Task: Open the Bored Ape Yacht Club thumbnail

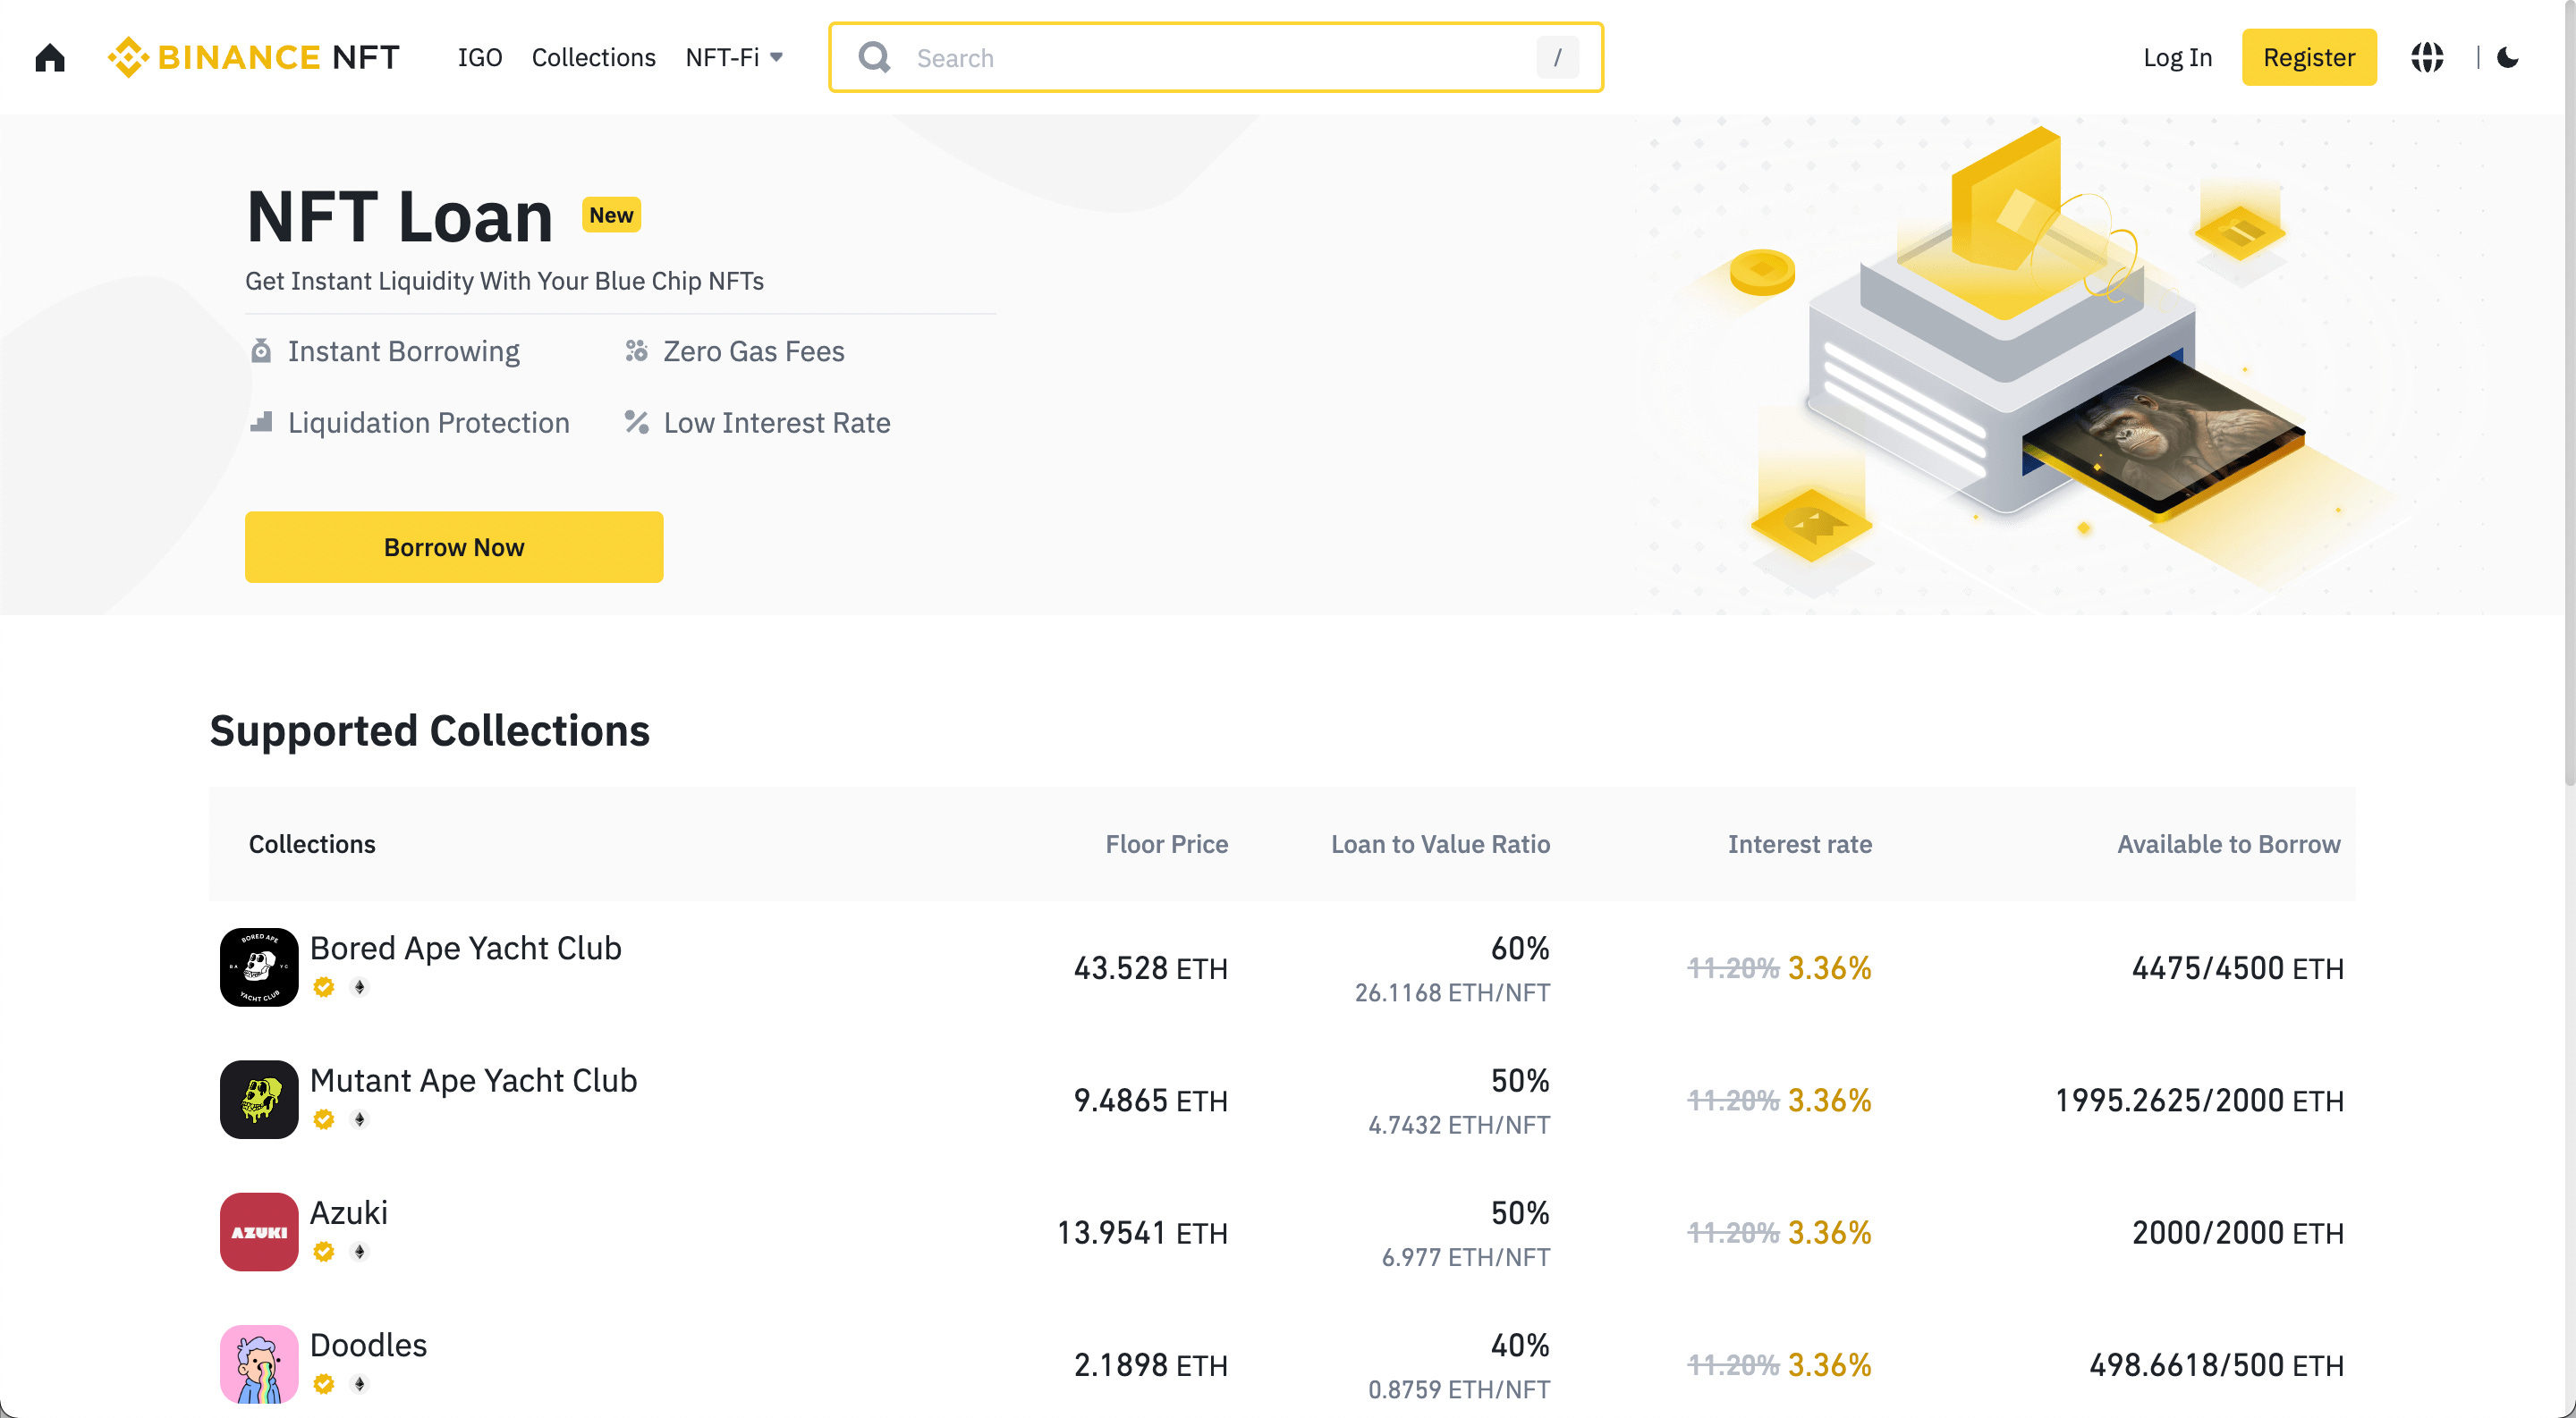Action: (x=259, y=966)
